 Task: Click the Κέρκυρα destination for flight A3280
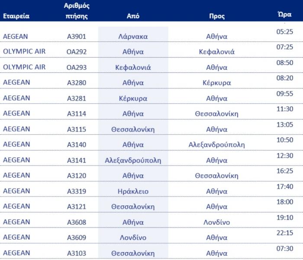(x=217, y=83)
